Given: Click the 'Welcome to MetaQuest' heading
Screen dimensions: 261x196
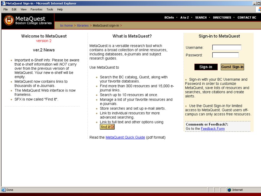Looking at the screenshot, I should pos(44,36).
